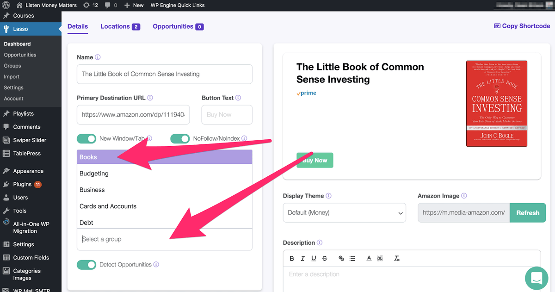Click the Amazon Image URL field

pos(463,213)
